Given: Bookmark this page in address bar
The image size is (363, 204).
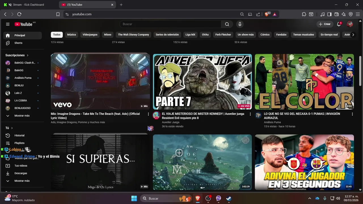Looking at the screenshot, I should [x=58, y=14].
